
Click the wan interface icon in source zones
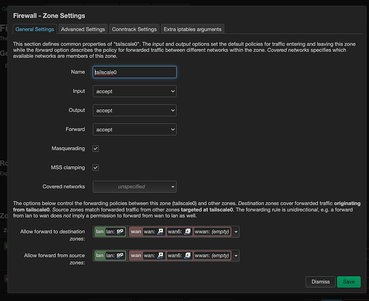coord(160,255)
